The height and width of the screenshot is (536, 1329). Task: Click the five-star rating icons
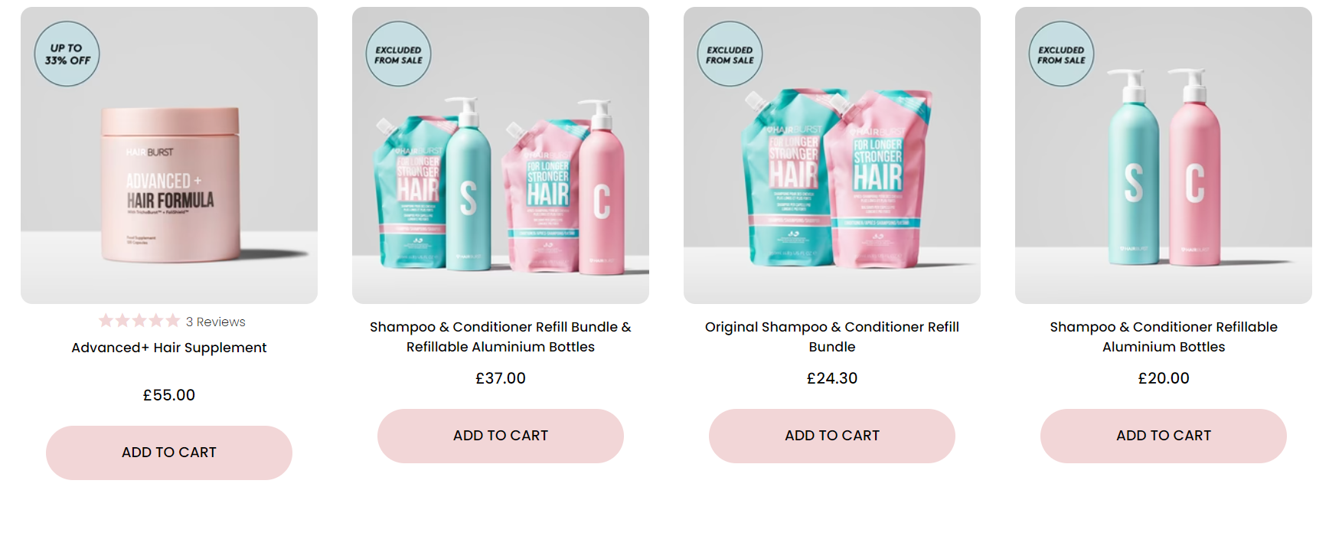click(139, 321)
